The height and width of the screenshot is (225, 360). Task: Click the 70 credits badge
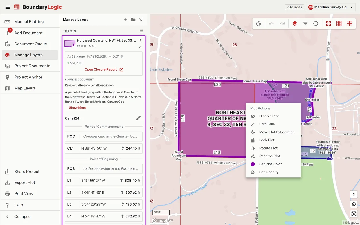[294, 7]
